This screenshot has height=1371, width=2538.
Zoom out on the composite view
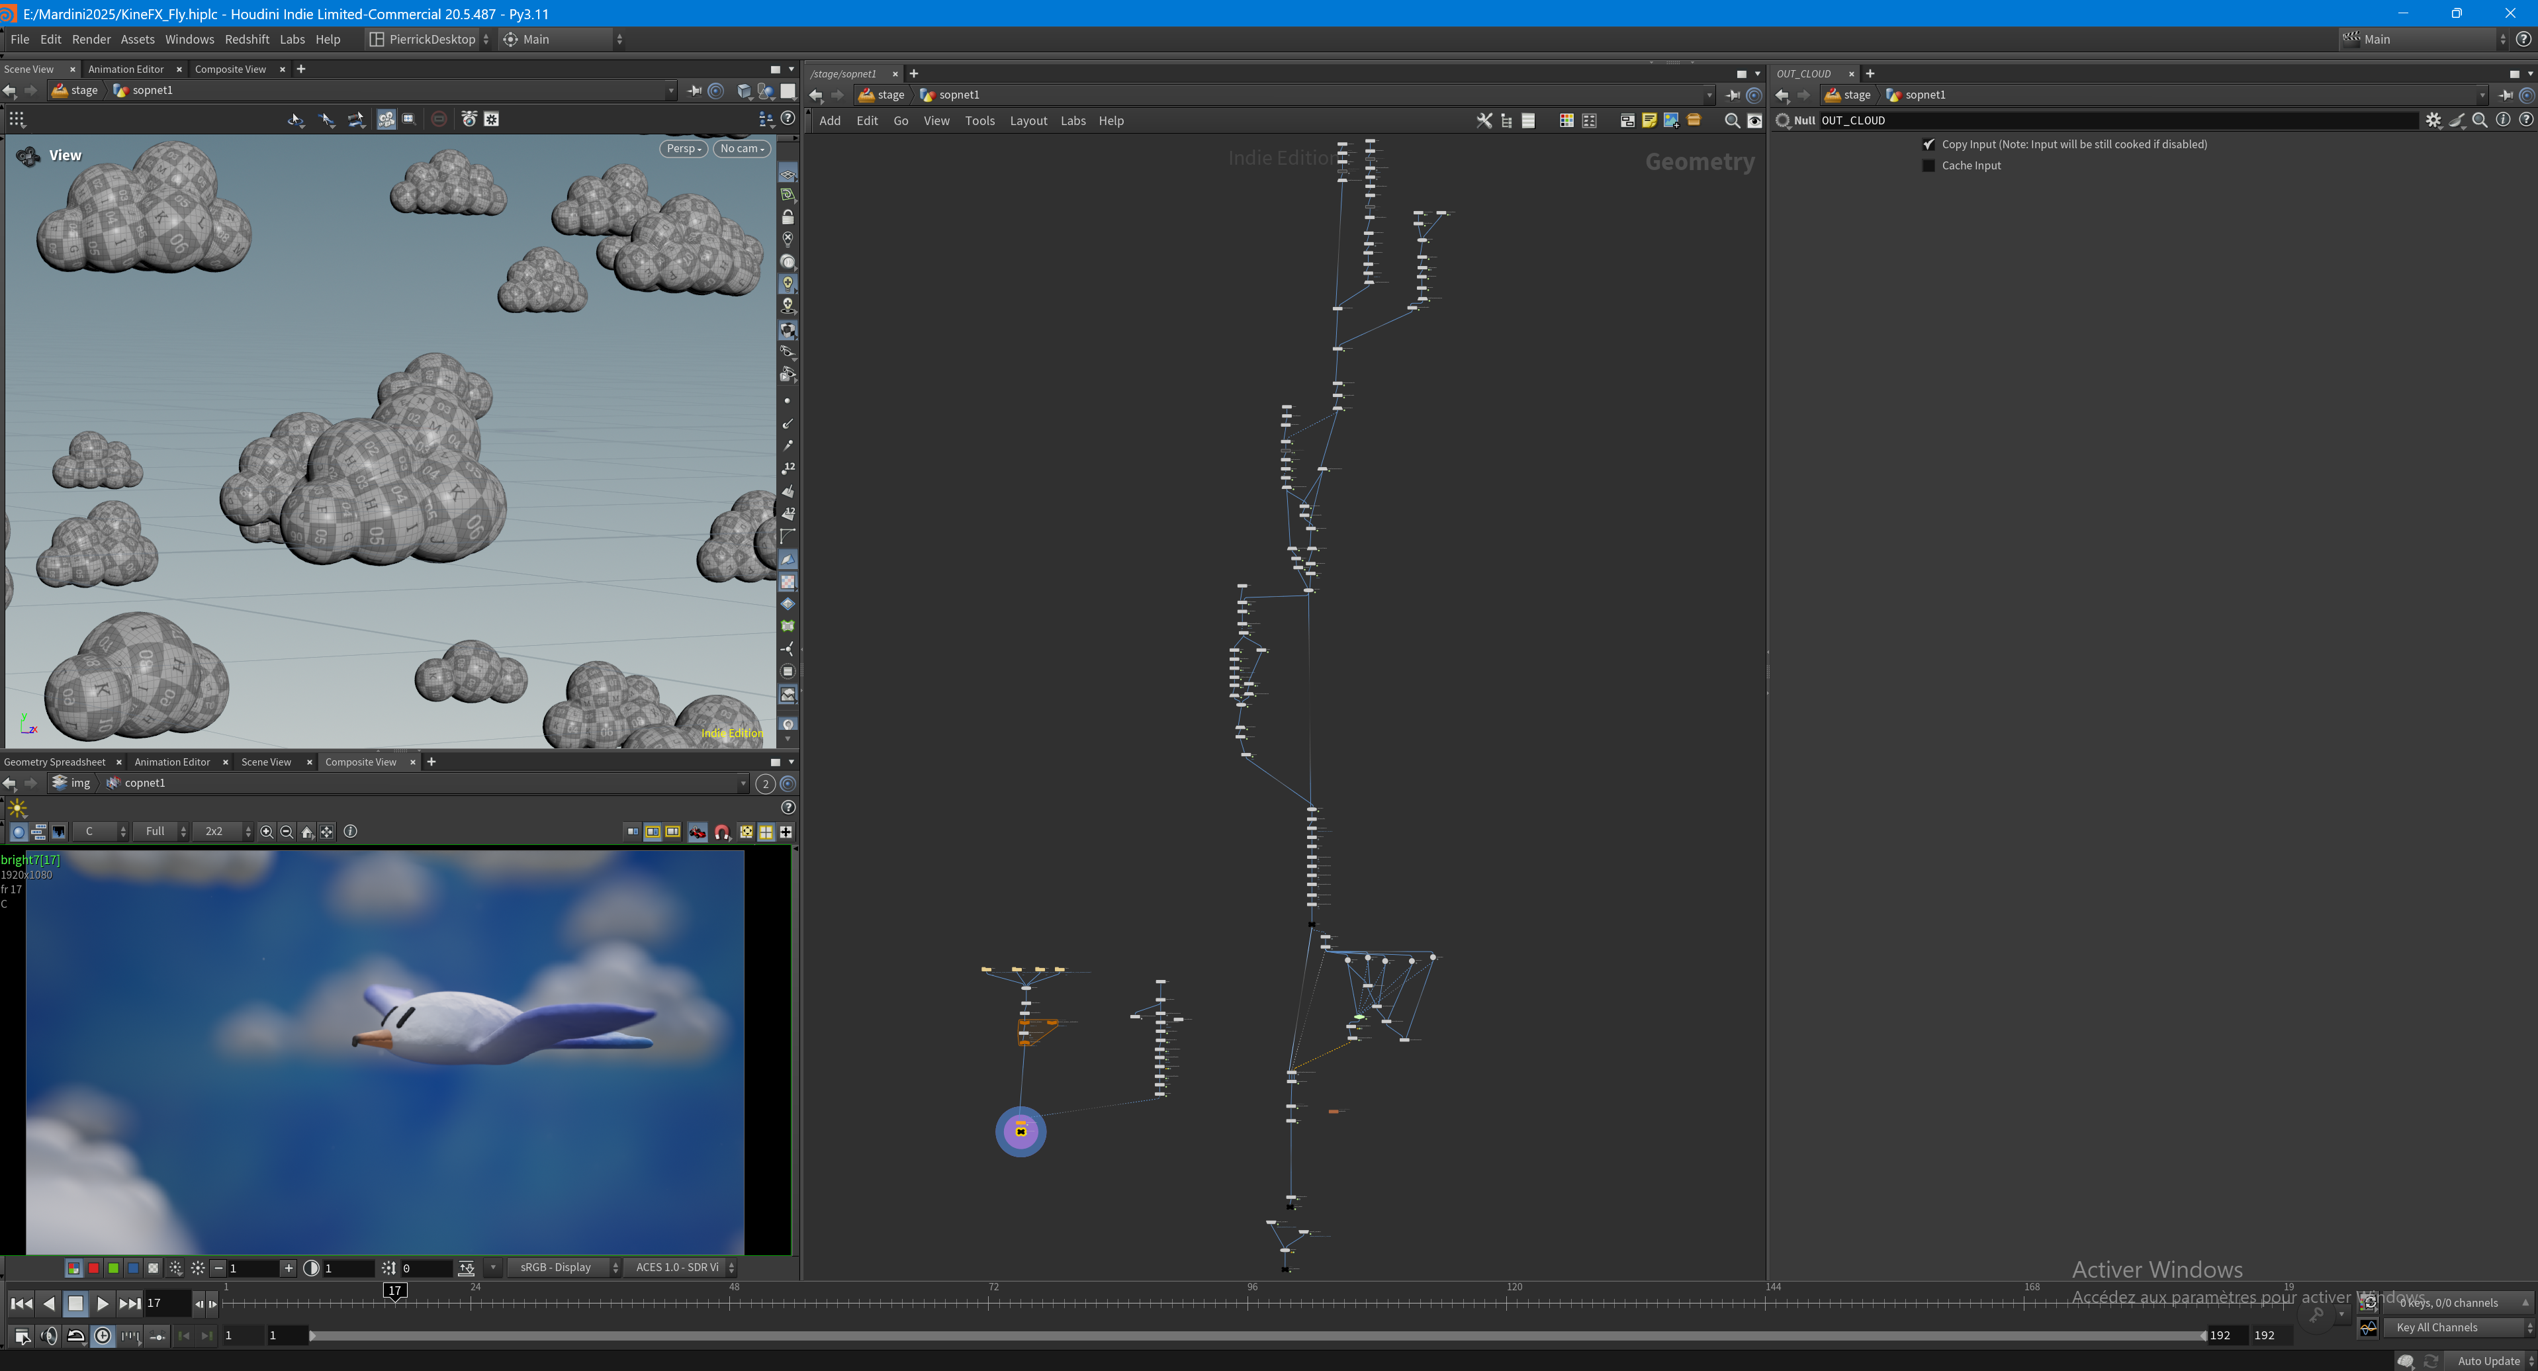click(x=287, y=831)
